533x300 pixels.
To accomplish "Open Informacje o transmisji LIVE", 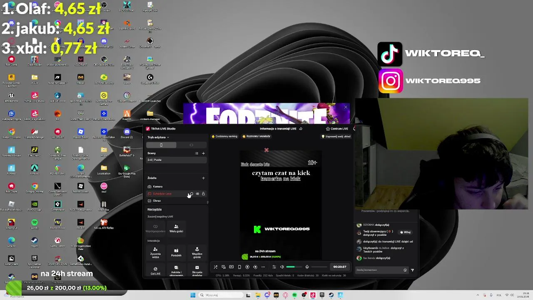I will 278,129.
